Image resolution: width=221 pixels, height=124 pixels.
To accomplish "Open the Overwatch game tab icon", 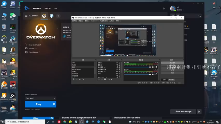I will click(44, 16).
